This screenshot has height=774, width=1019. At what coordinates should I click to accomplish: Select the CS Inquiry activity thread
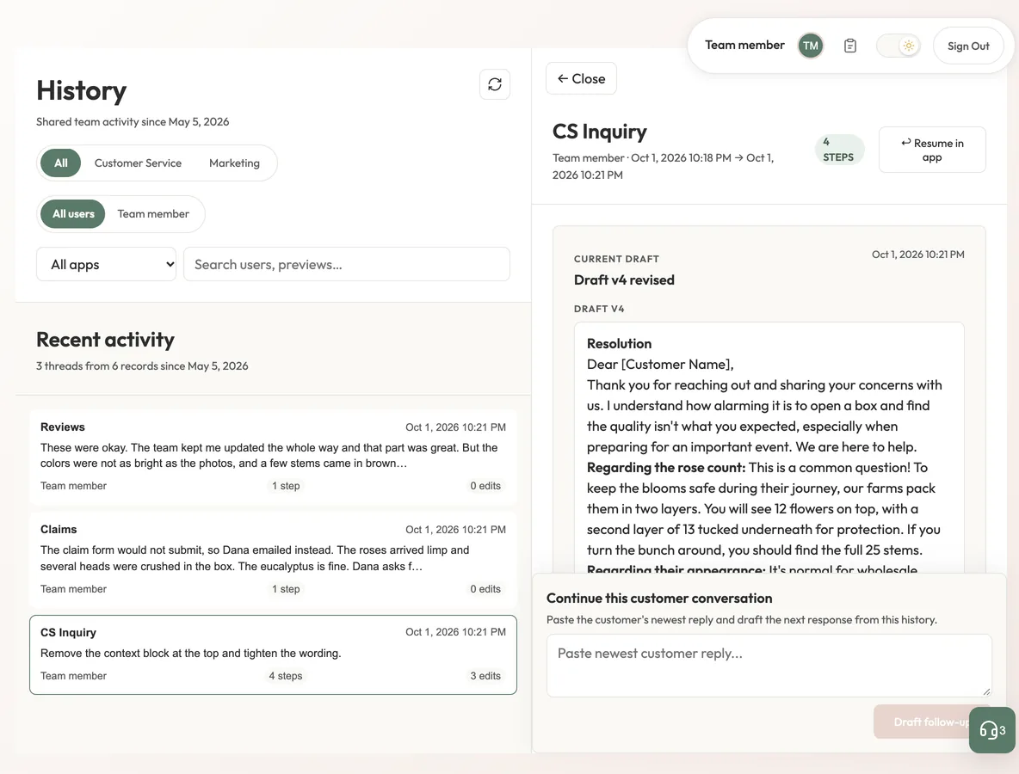tap(273, 654)
